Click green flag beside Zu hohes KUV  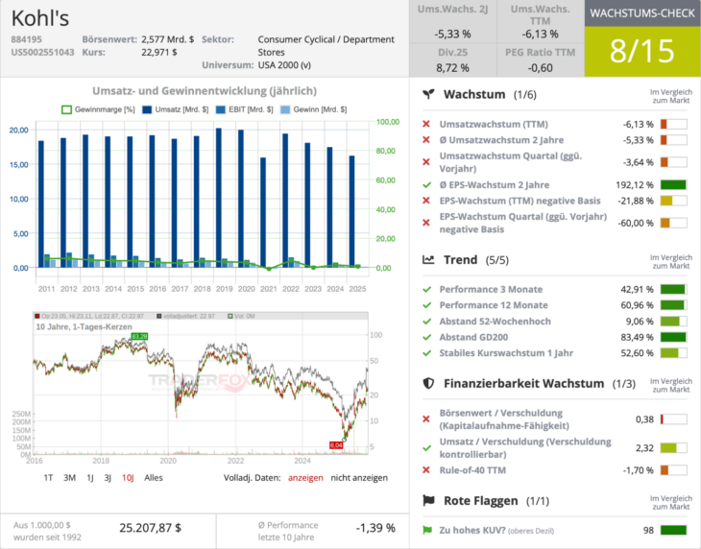point(427,530)
